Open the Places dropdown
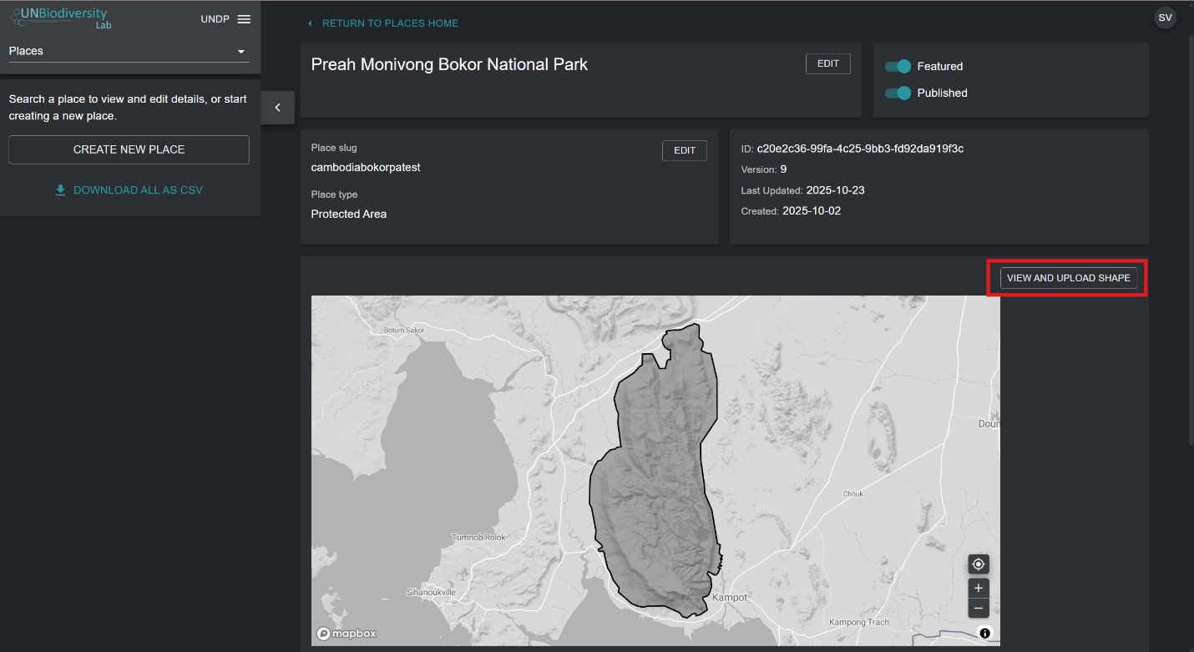Viewport: 1194px width, 652px height. 129,52
